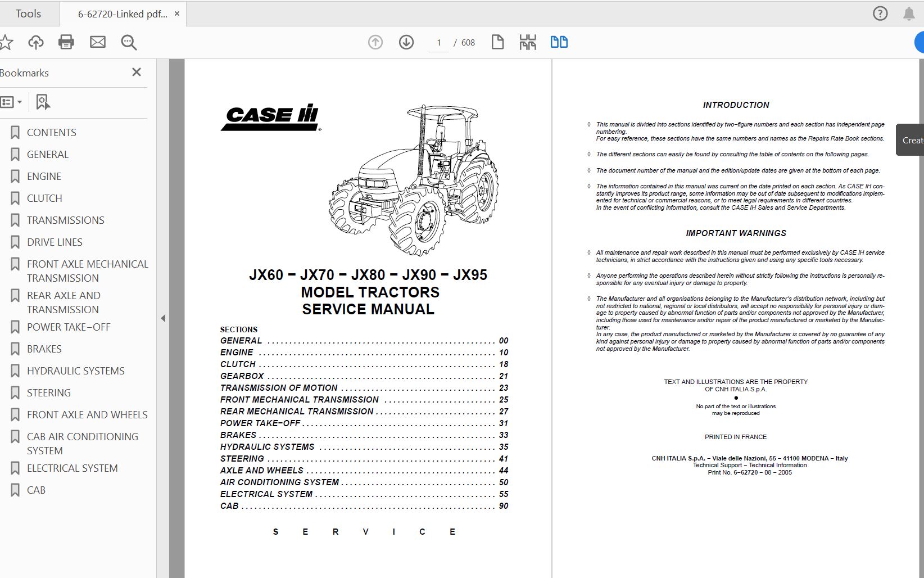Click the add new bookmark icon

(43, 102)
